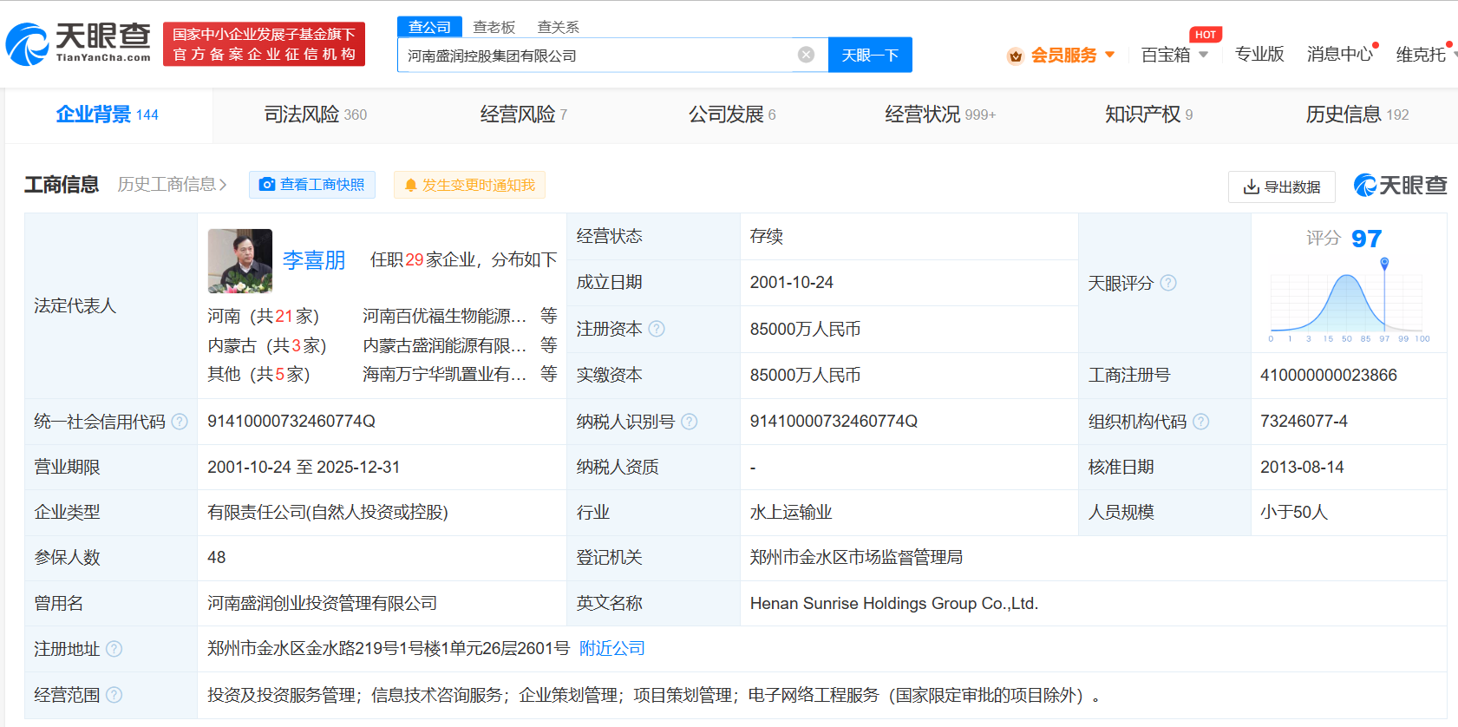1458x727 pixels.
Task: Open the 企业背景 tab
Action: tap(108, 115)
